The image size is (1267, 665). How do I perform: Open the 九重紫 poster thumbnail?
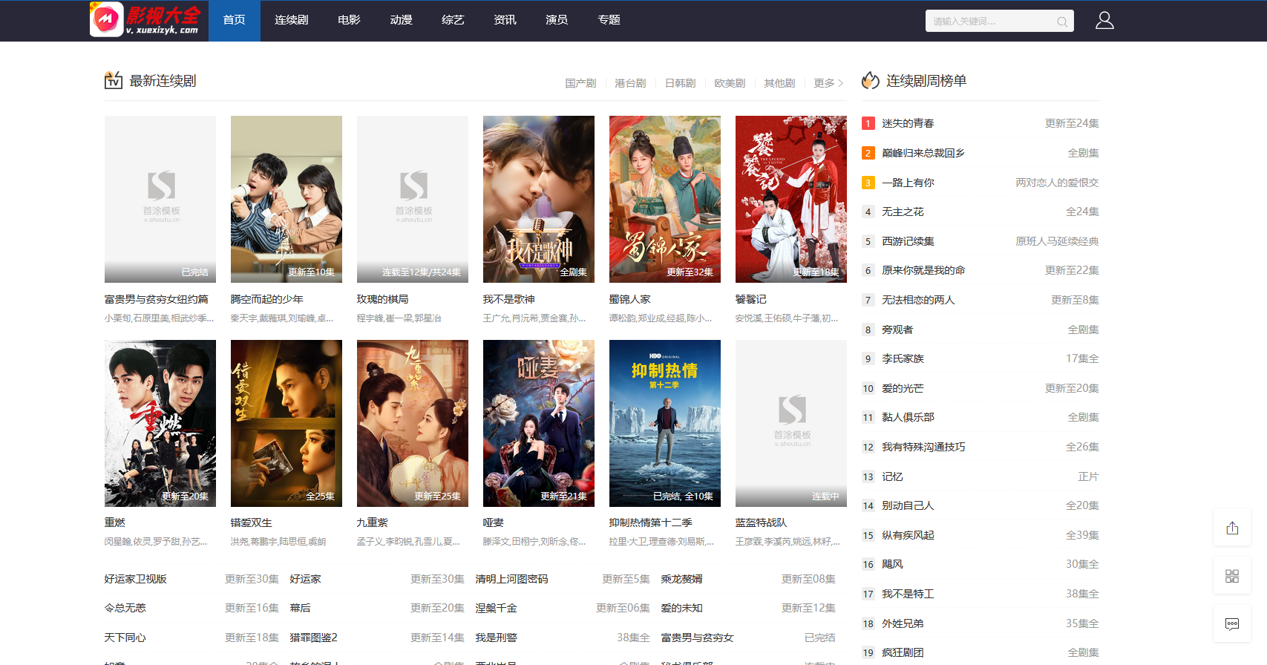pos(413,423)
